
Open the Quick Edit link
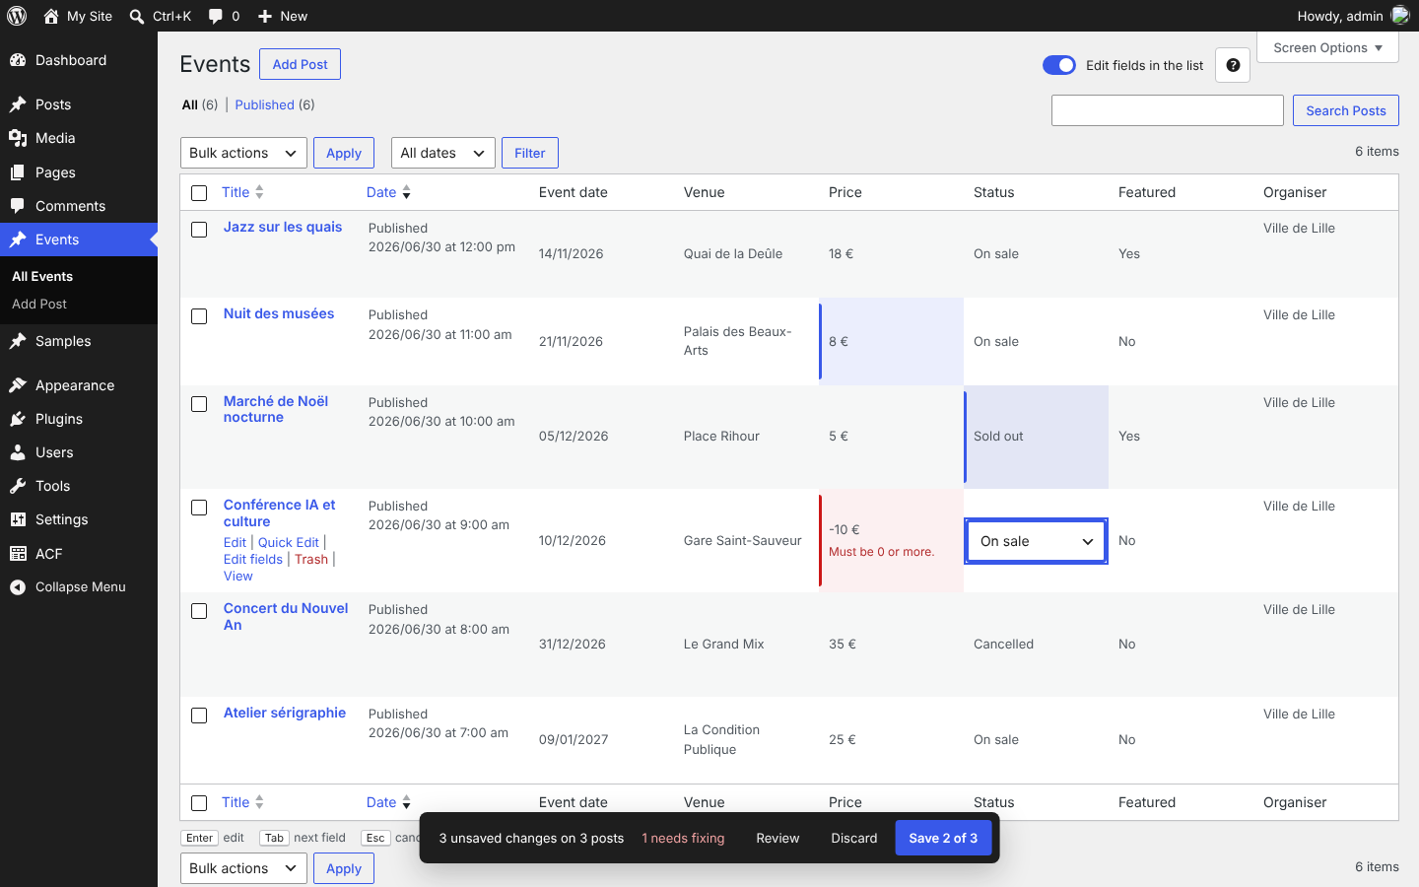(x=289, y=542)
